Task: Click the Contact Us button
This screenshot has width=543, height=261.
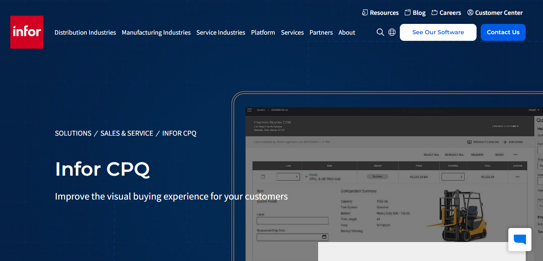Action: pos(503,32)
